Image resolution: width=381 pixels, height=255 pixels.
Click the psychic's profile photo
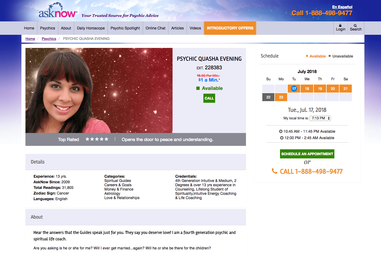tap(99, 90)
